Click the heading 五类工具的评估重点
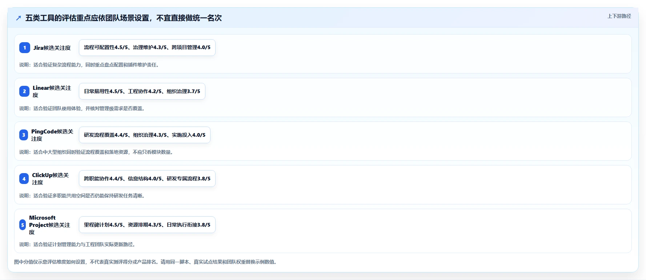 pos(124,18)
